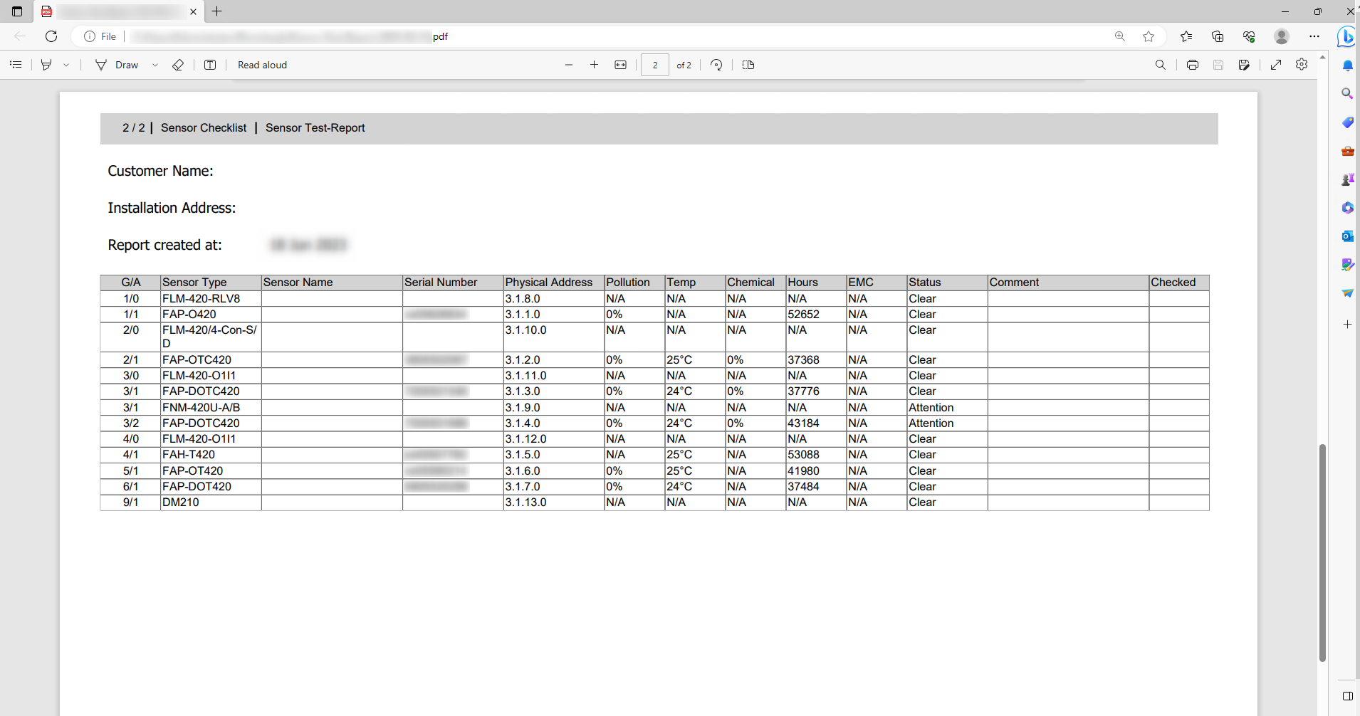Add this page to favorites with the star
The image size is (1360, 716).
[x=1148, y=36]
